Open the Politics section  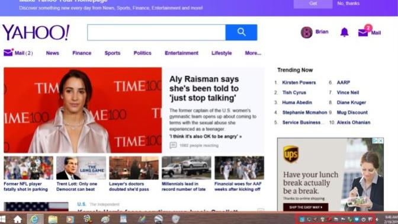(x=142, y=53)
